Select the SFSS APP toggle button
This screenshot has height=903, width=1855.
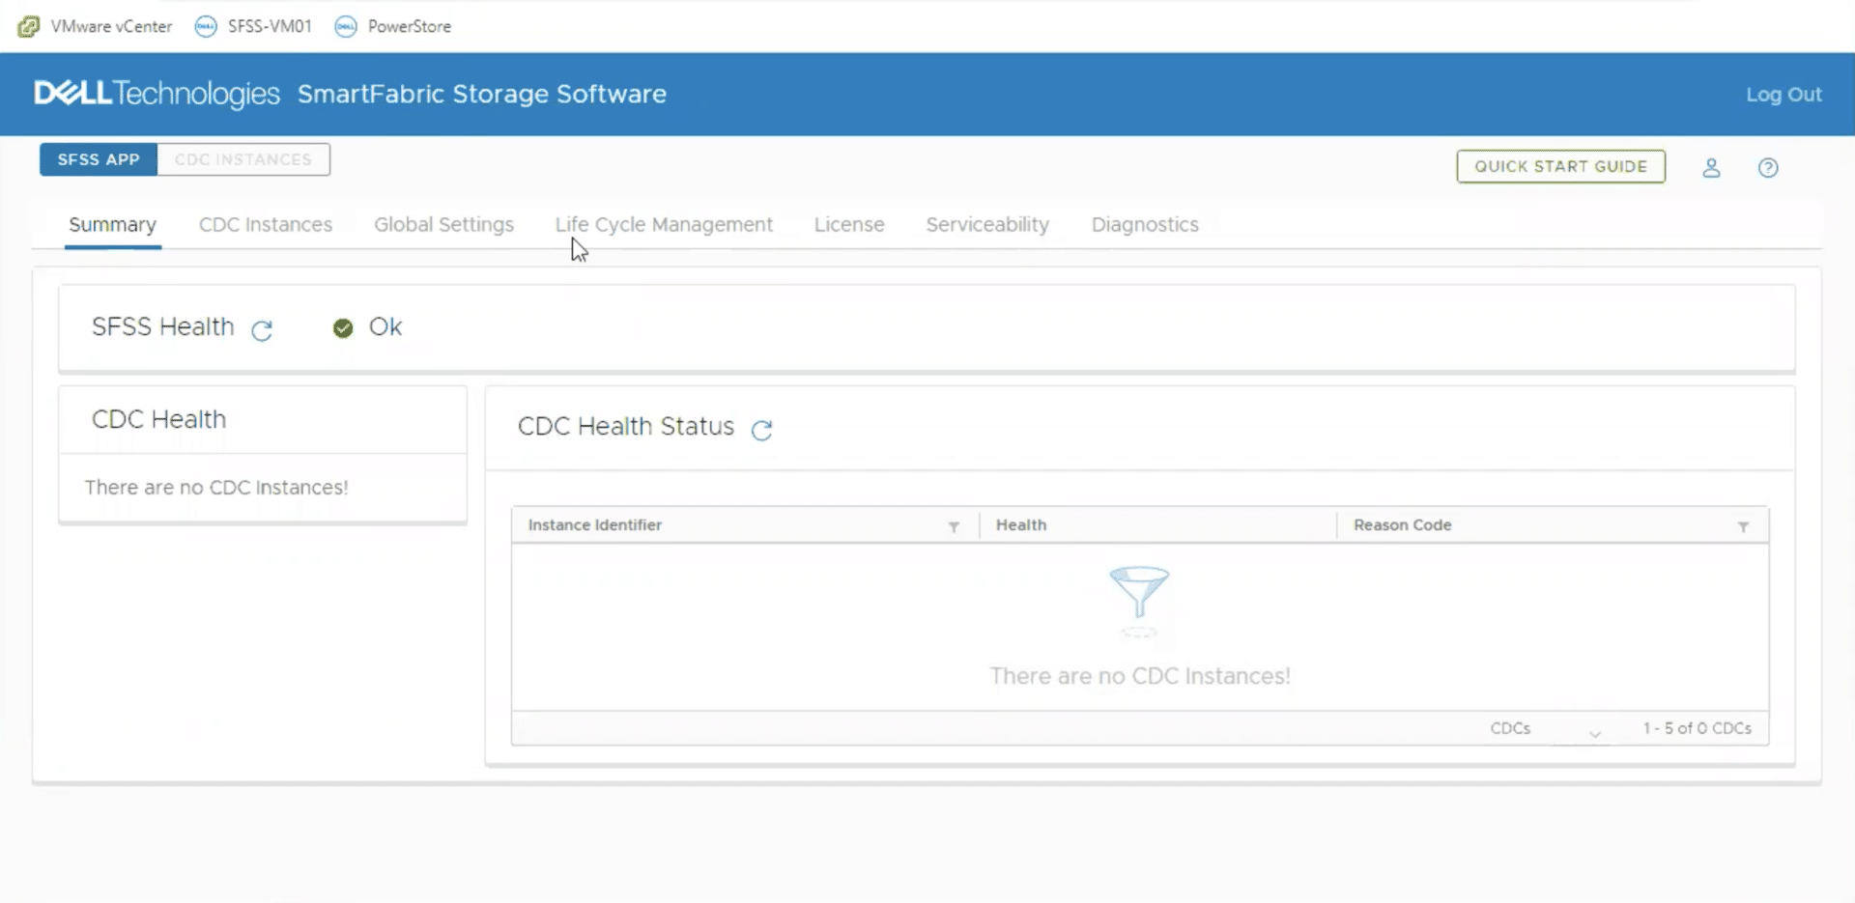click(x=99, y=159)
